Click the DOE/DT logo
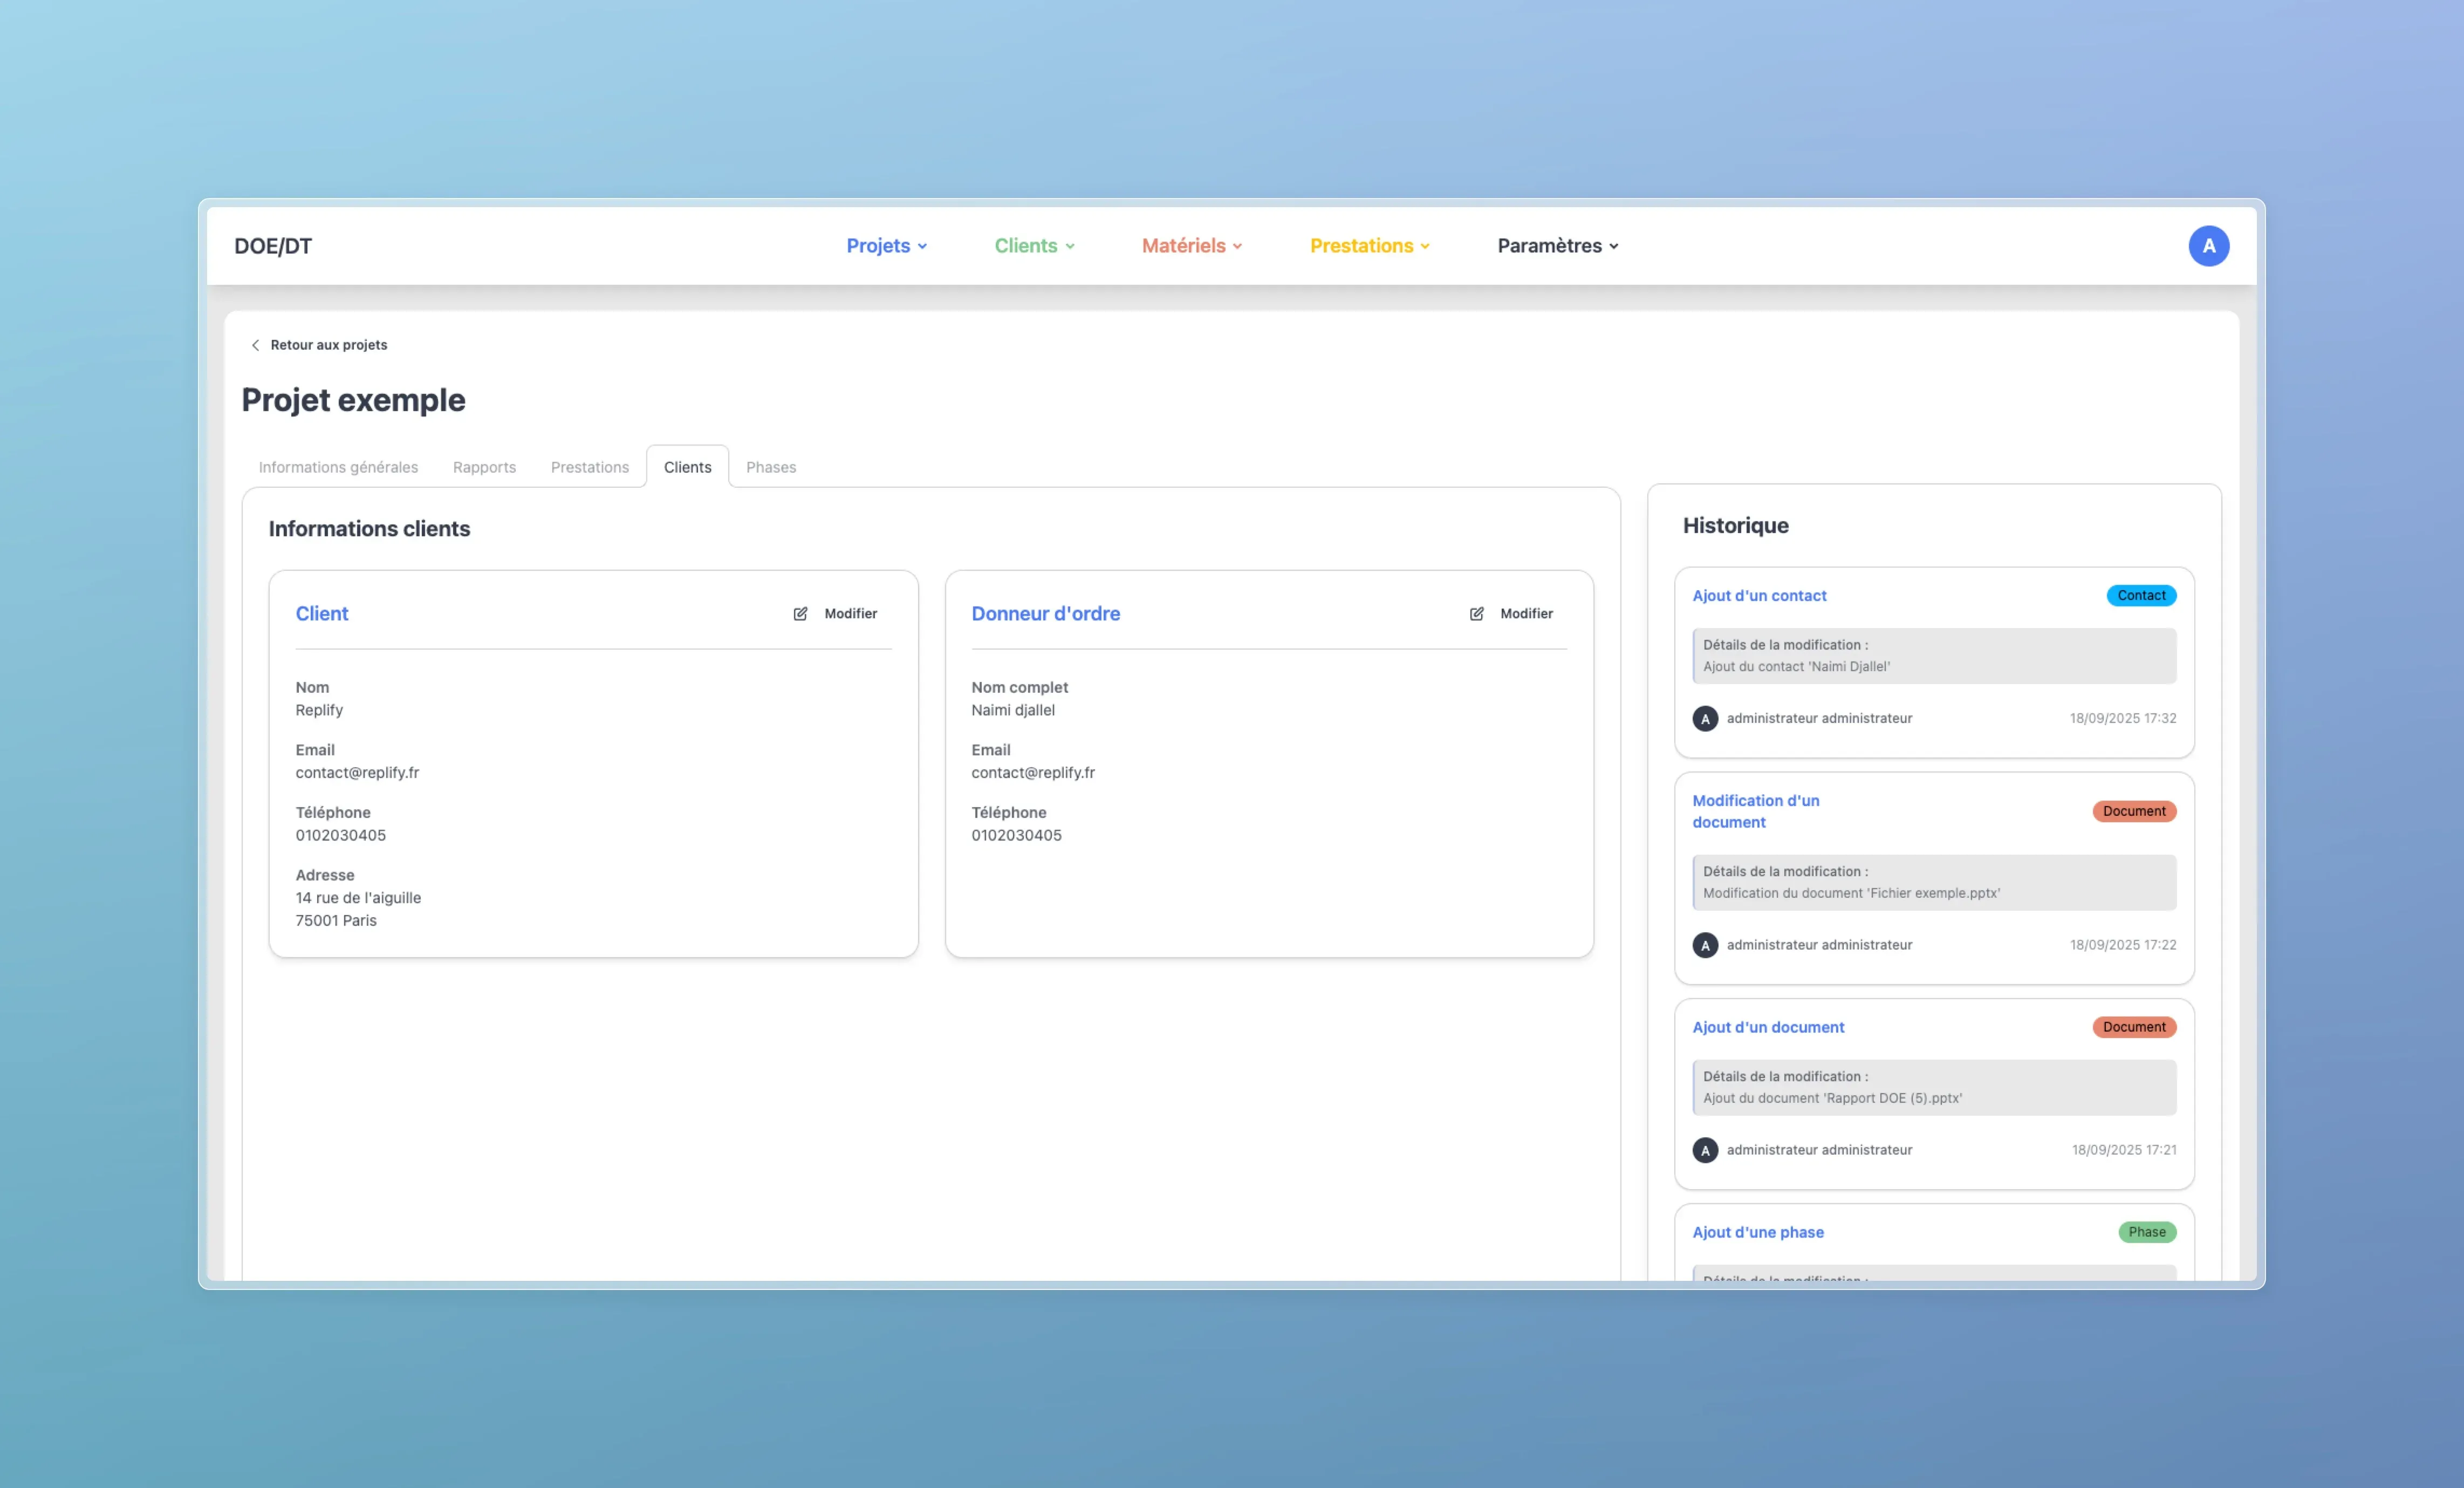This screenshot has height=1488, width=2464. click(273, 246)
